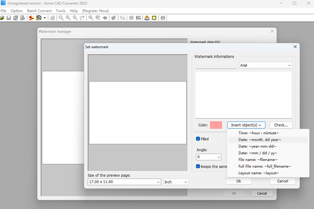Click the magnifier icon with plus arrow

[82, 18]
